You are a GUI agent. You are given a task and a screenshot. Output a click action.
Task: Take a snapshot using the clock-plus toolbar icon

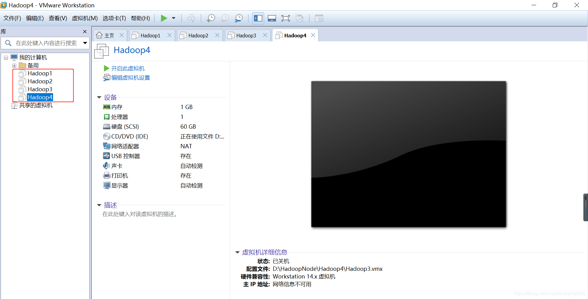tap(211, 18)
